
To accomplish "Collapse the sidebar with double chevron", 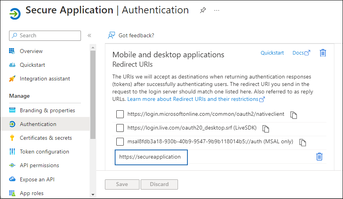I will (x=89, y=35).
